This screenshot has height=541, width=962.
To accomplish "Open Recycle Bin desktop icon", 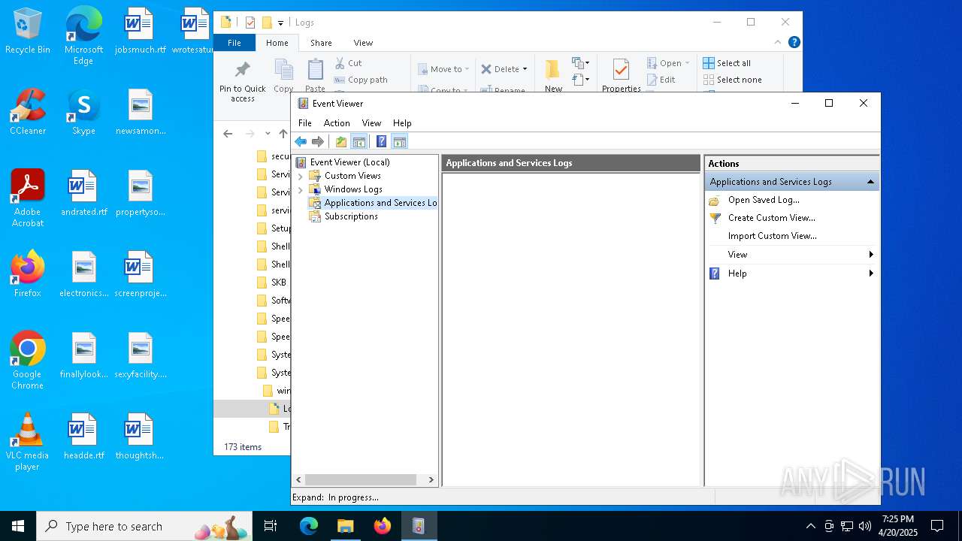I will (x=28, y=32).
